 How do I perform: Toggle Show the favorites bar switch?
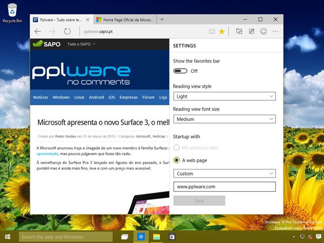(x=180, y=71)
